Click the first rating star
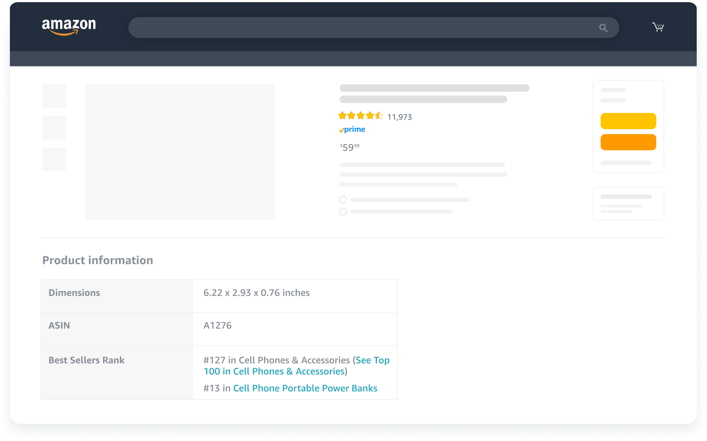The width and height of the screenshot is (707, 441). [x=343, y=115]
